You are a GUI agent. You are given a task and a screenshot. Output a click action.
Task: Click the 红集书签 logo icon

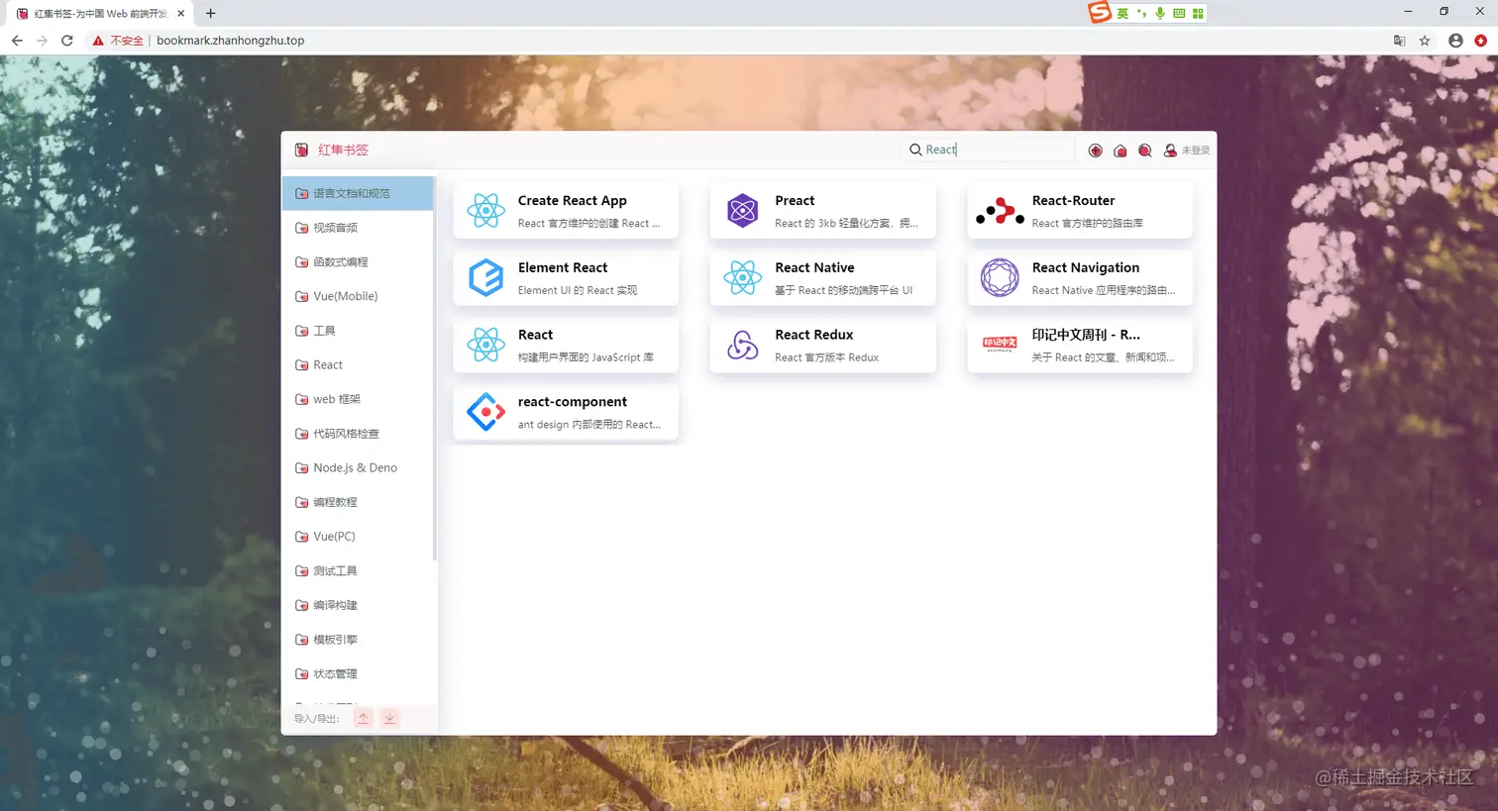coord(301,151)
